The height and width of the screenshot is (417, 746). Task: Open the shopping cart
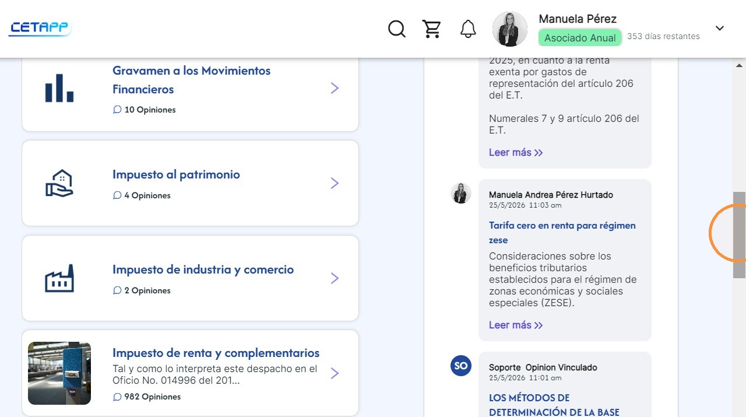tap(432, 29)
